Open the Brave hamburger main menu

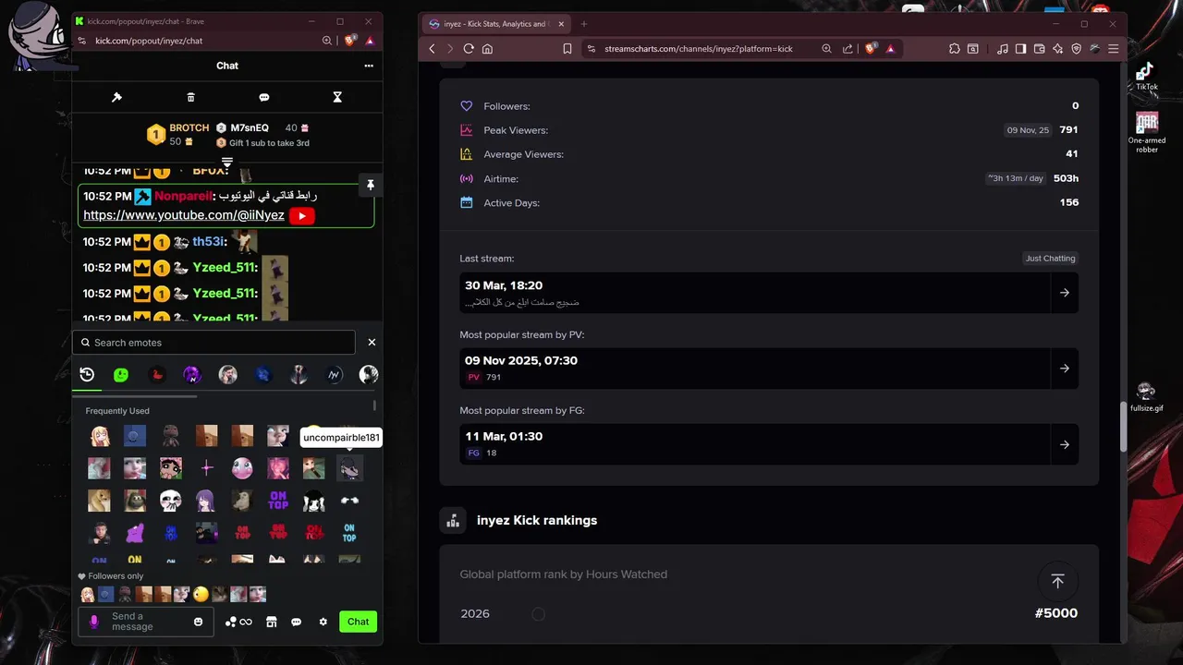[x=1113, y=49]
